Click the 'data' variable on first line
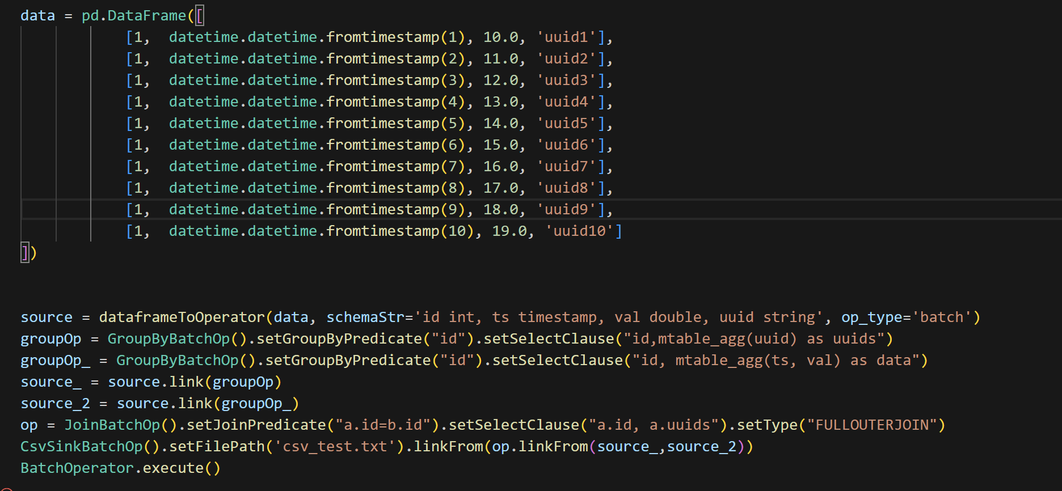Screen dimensions: 1062x491 click(38, 16)
